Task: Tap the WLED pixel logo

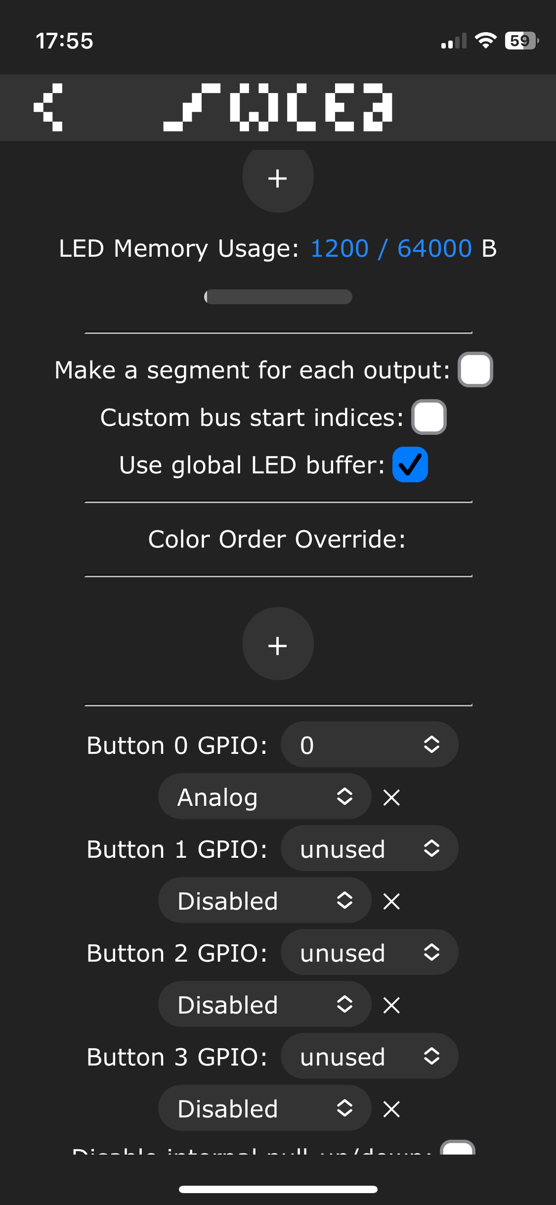Action: click(x=278, y=107)
